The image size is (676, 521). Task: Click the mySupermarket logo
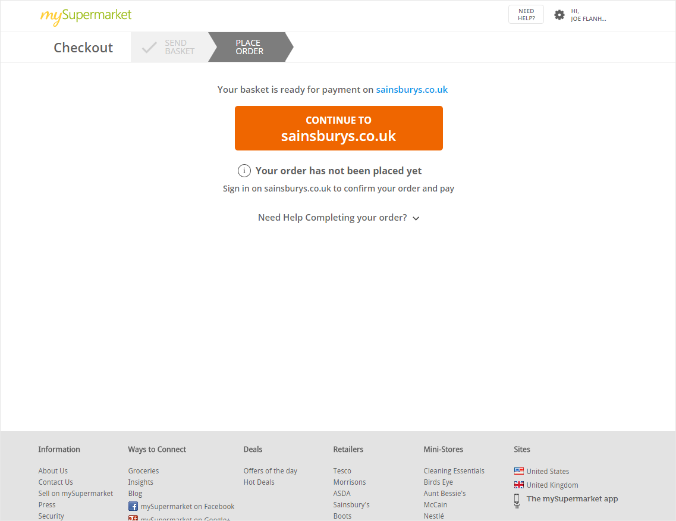(x=86, y=17)
